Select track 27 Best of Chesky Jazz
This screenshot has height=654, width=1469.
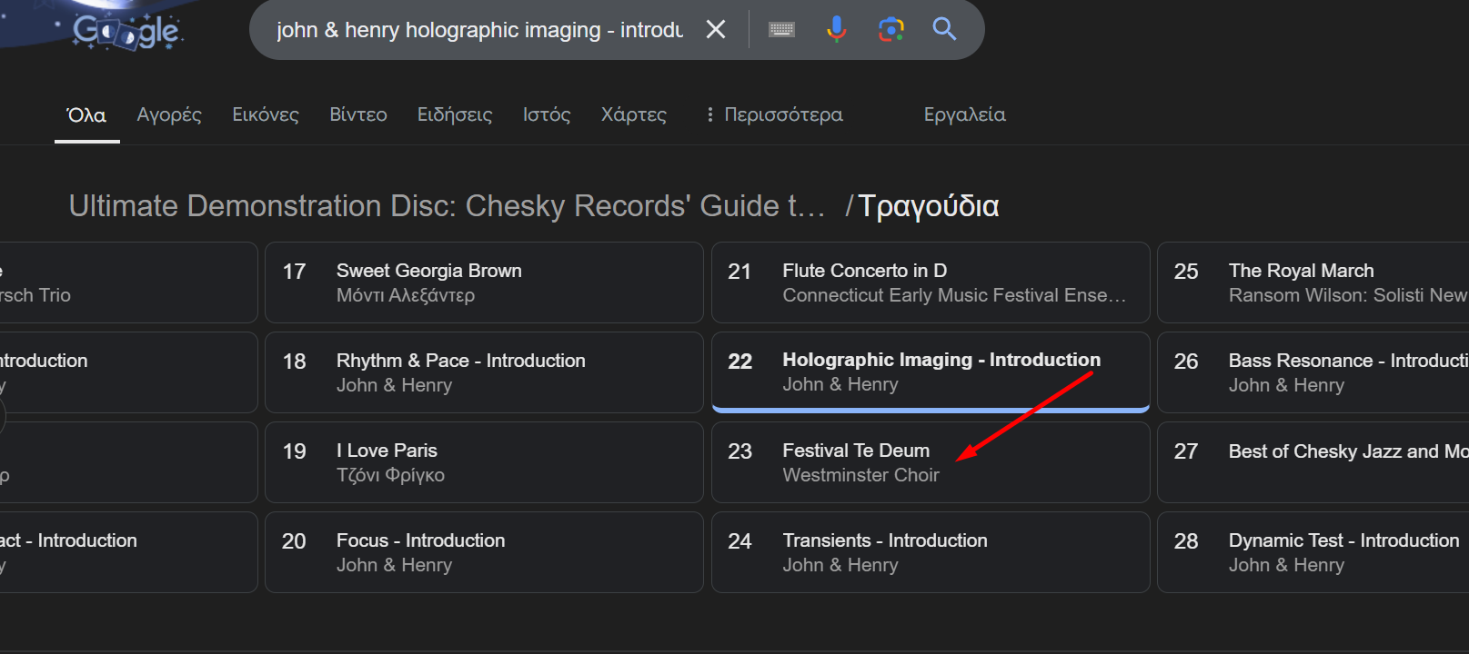pos(1313,462)
